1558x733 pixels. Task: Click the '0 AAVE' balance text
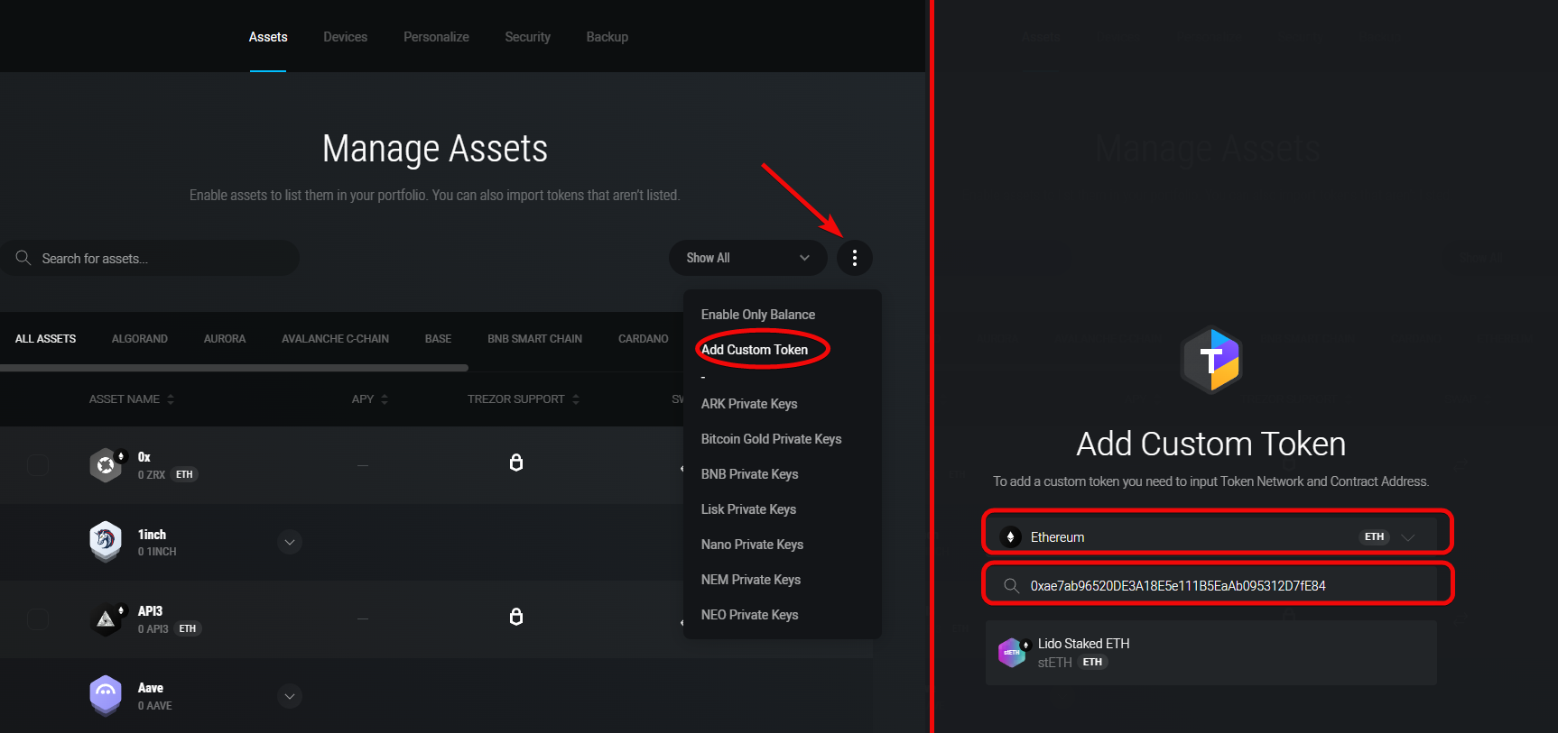154,706
